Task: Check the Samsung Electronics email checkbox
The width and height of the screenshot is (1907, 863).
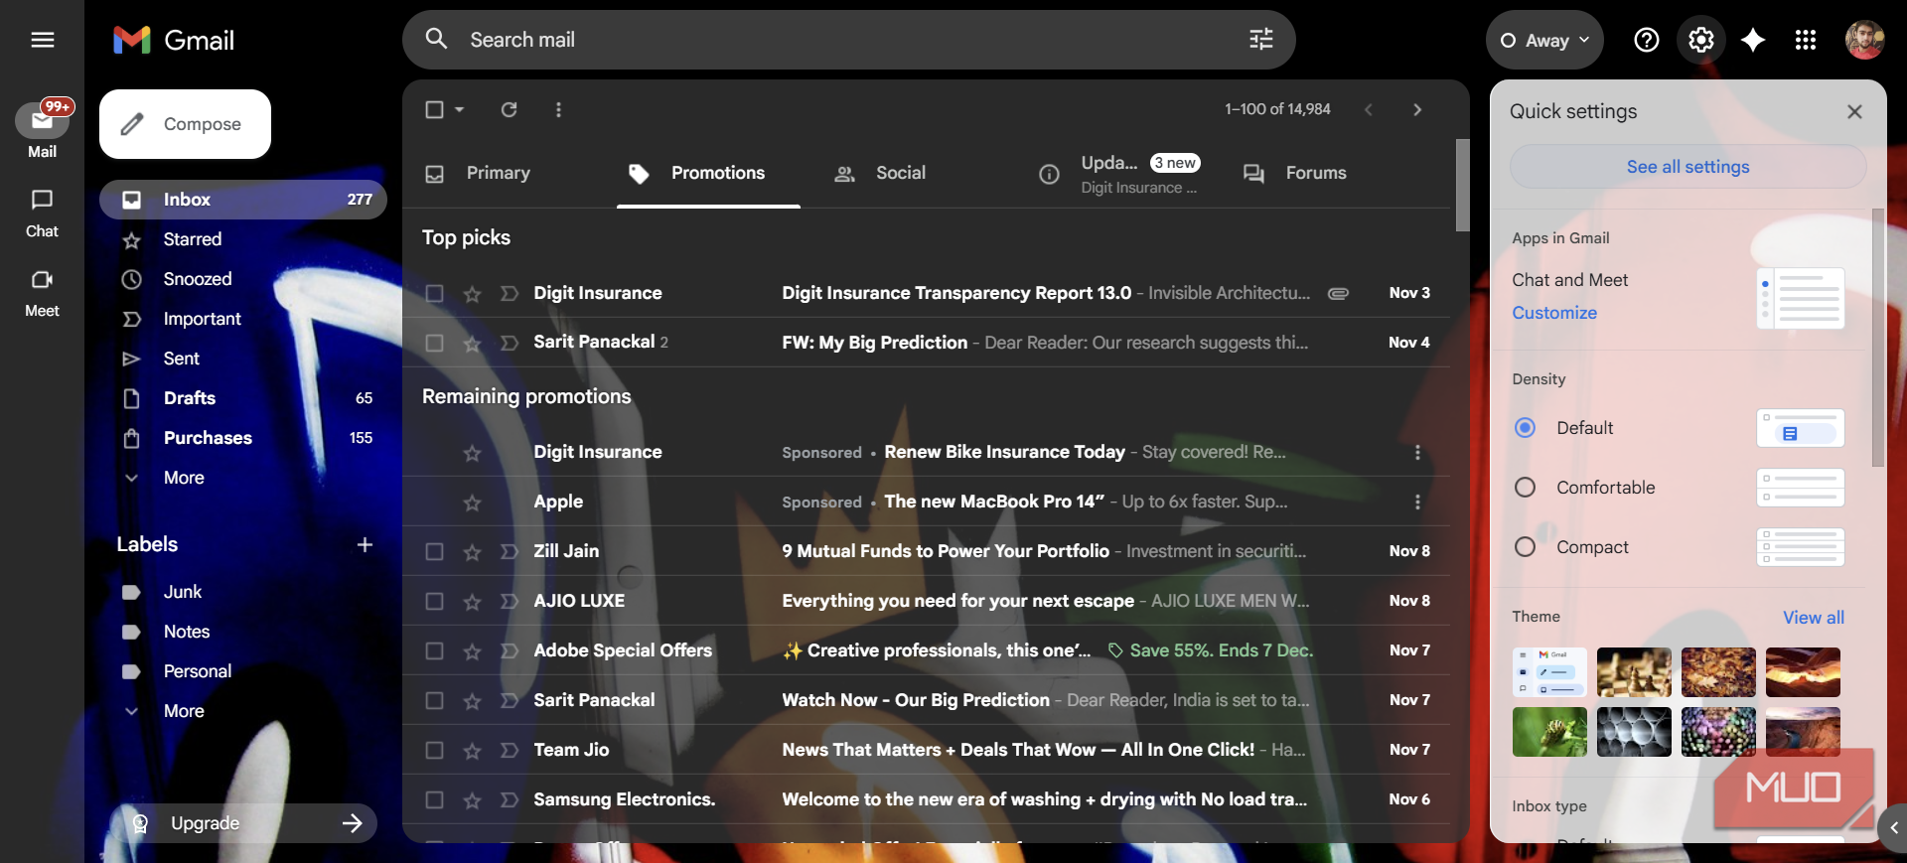Action: 434,799
